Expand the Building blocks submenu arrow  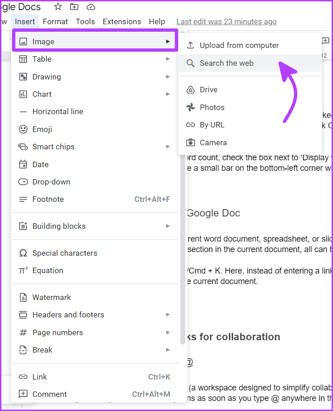point(168,226)
